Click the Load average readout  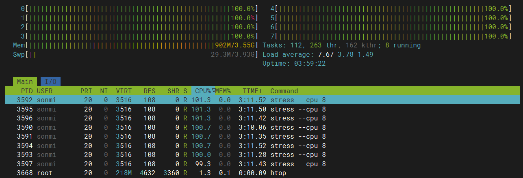click(317, 54)
